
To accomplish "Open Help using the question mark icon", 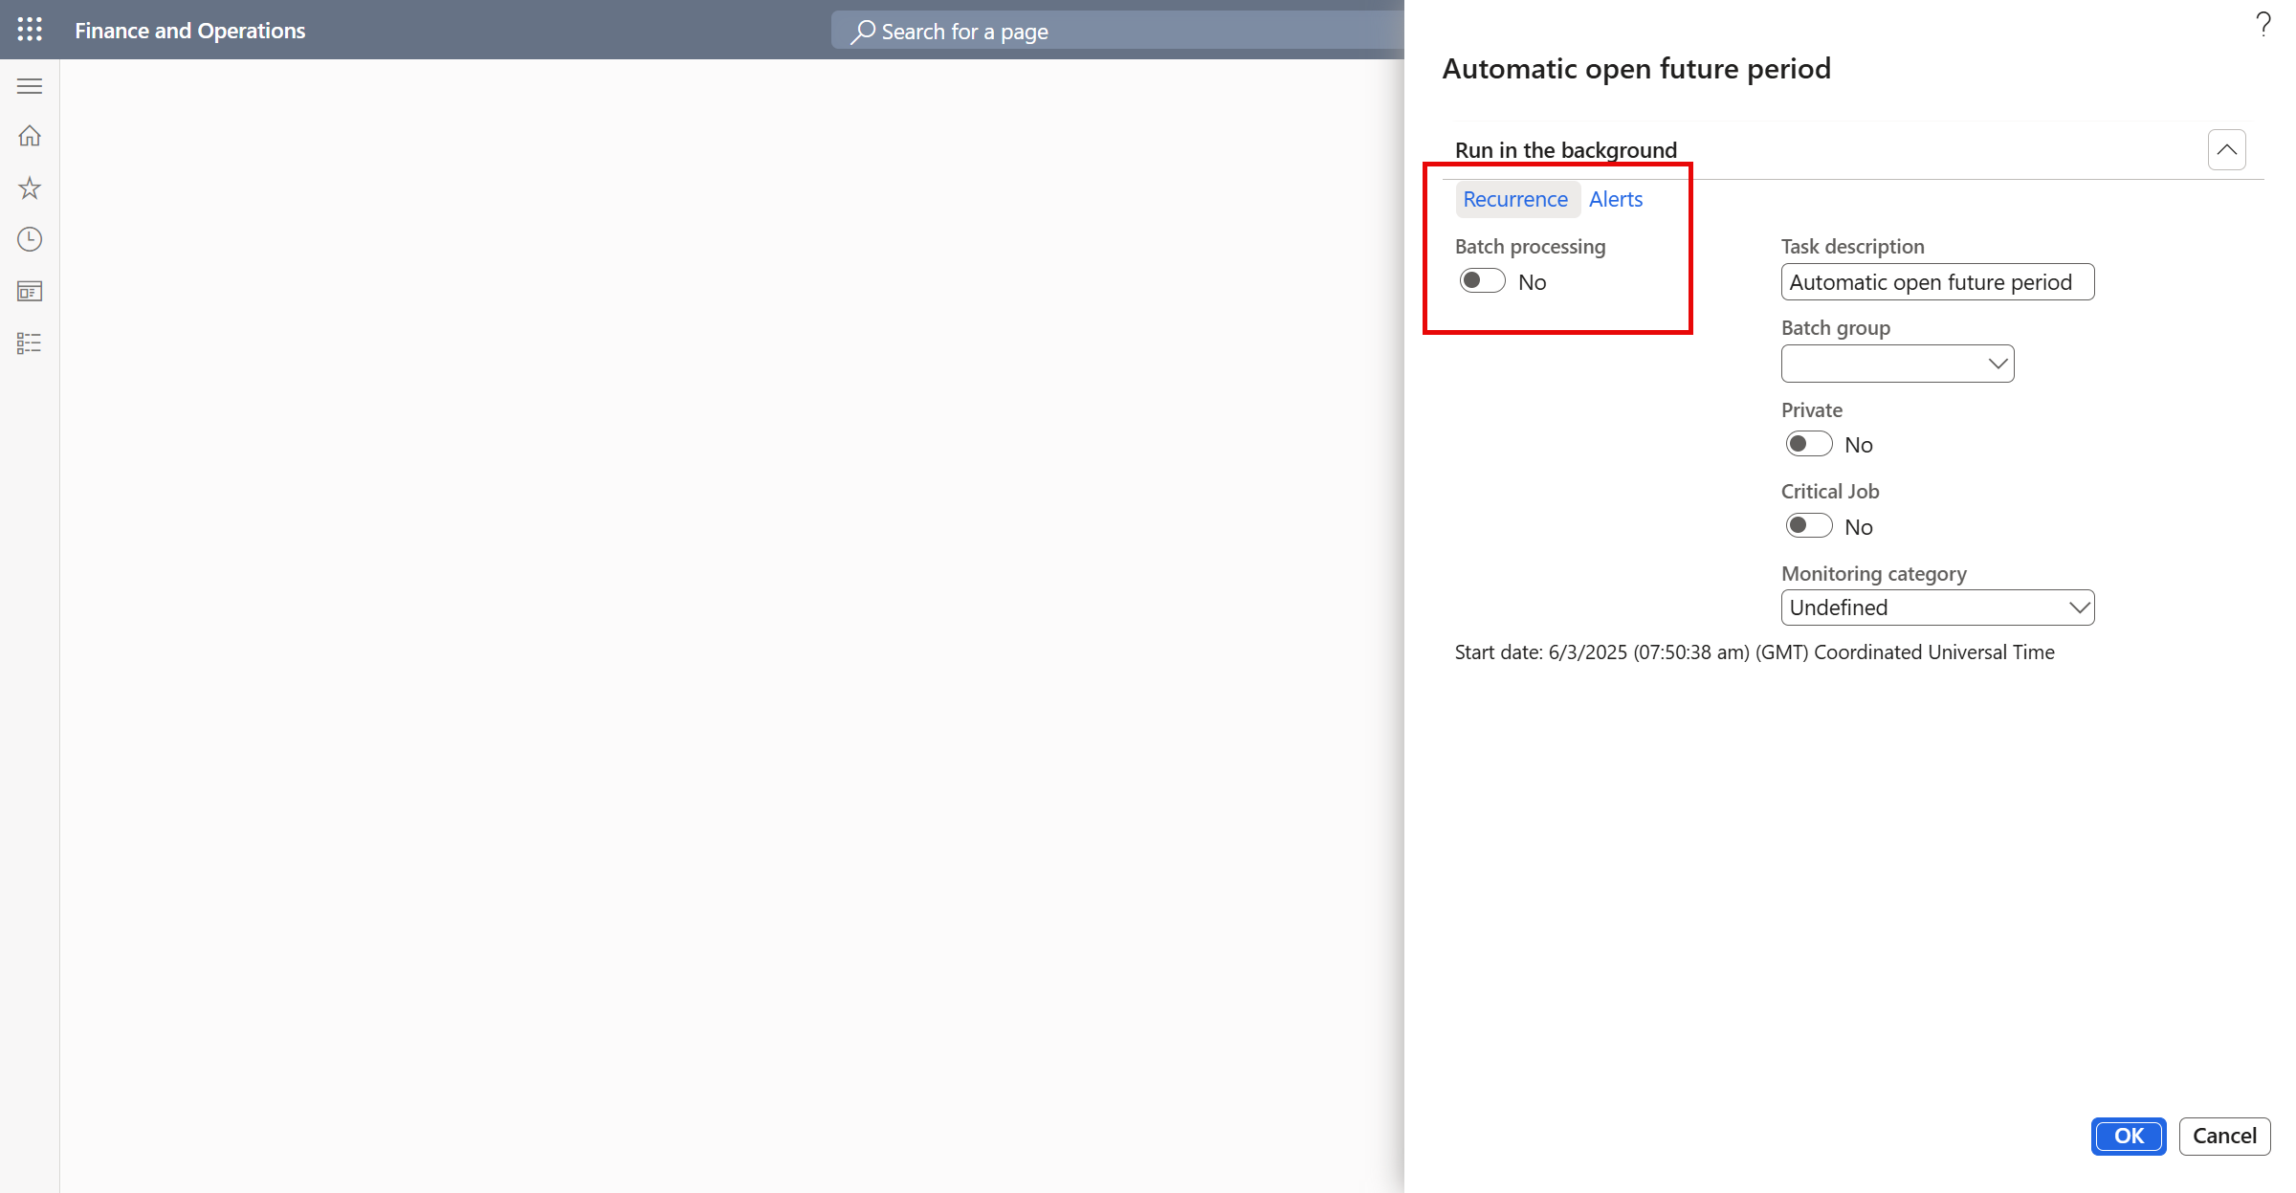I will pos(2263,24).
